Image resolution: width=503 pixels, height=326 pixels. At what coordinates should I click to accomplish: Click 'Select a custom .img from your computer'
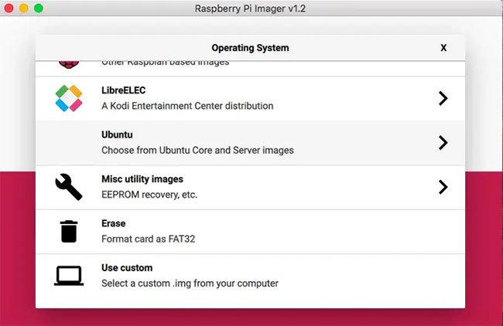(190, 284)
